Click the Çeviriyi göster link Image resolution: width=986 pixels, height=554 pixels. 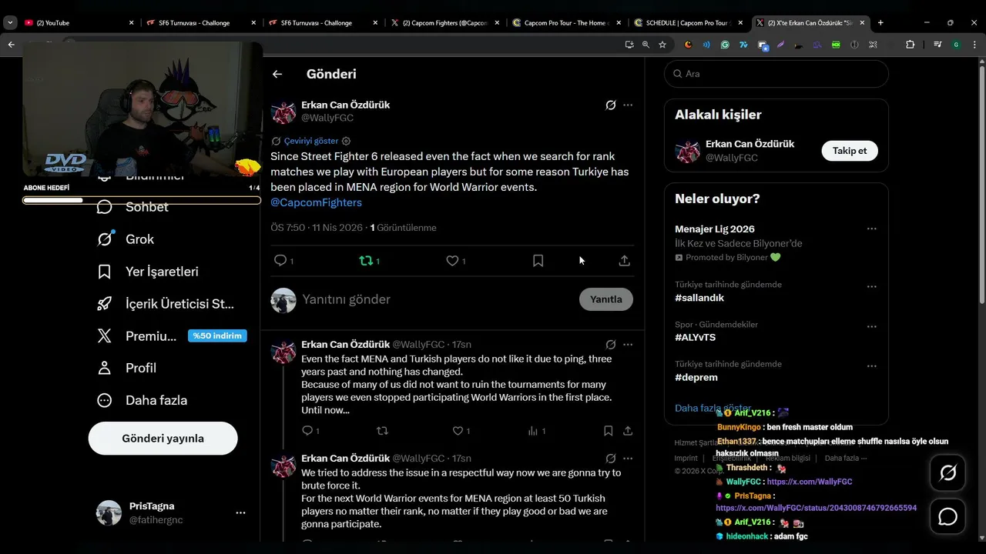311,141
